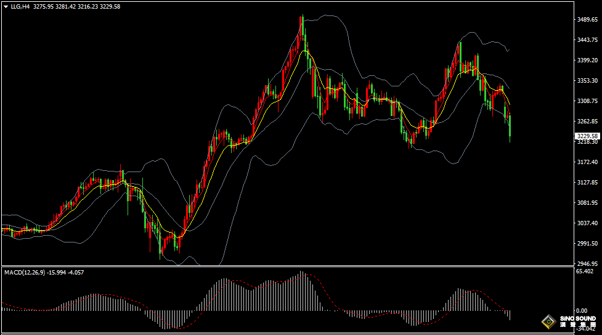Click the 2946.95 price axis label
602x335 pixels.
[x=587, y=263]
